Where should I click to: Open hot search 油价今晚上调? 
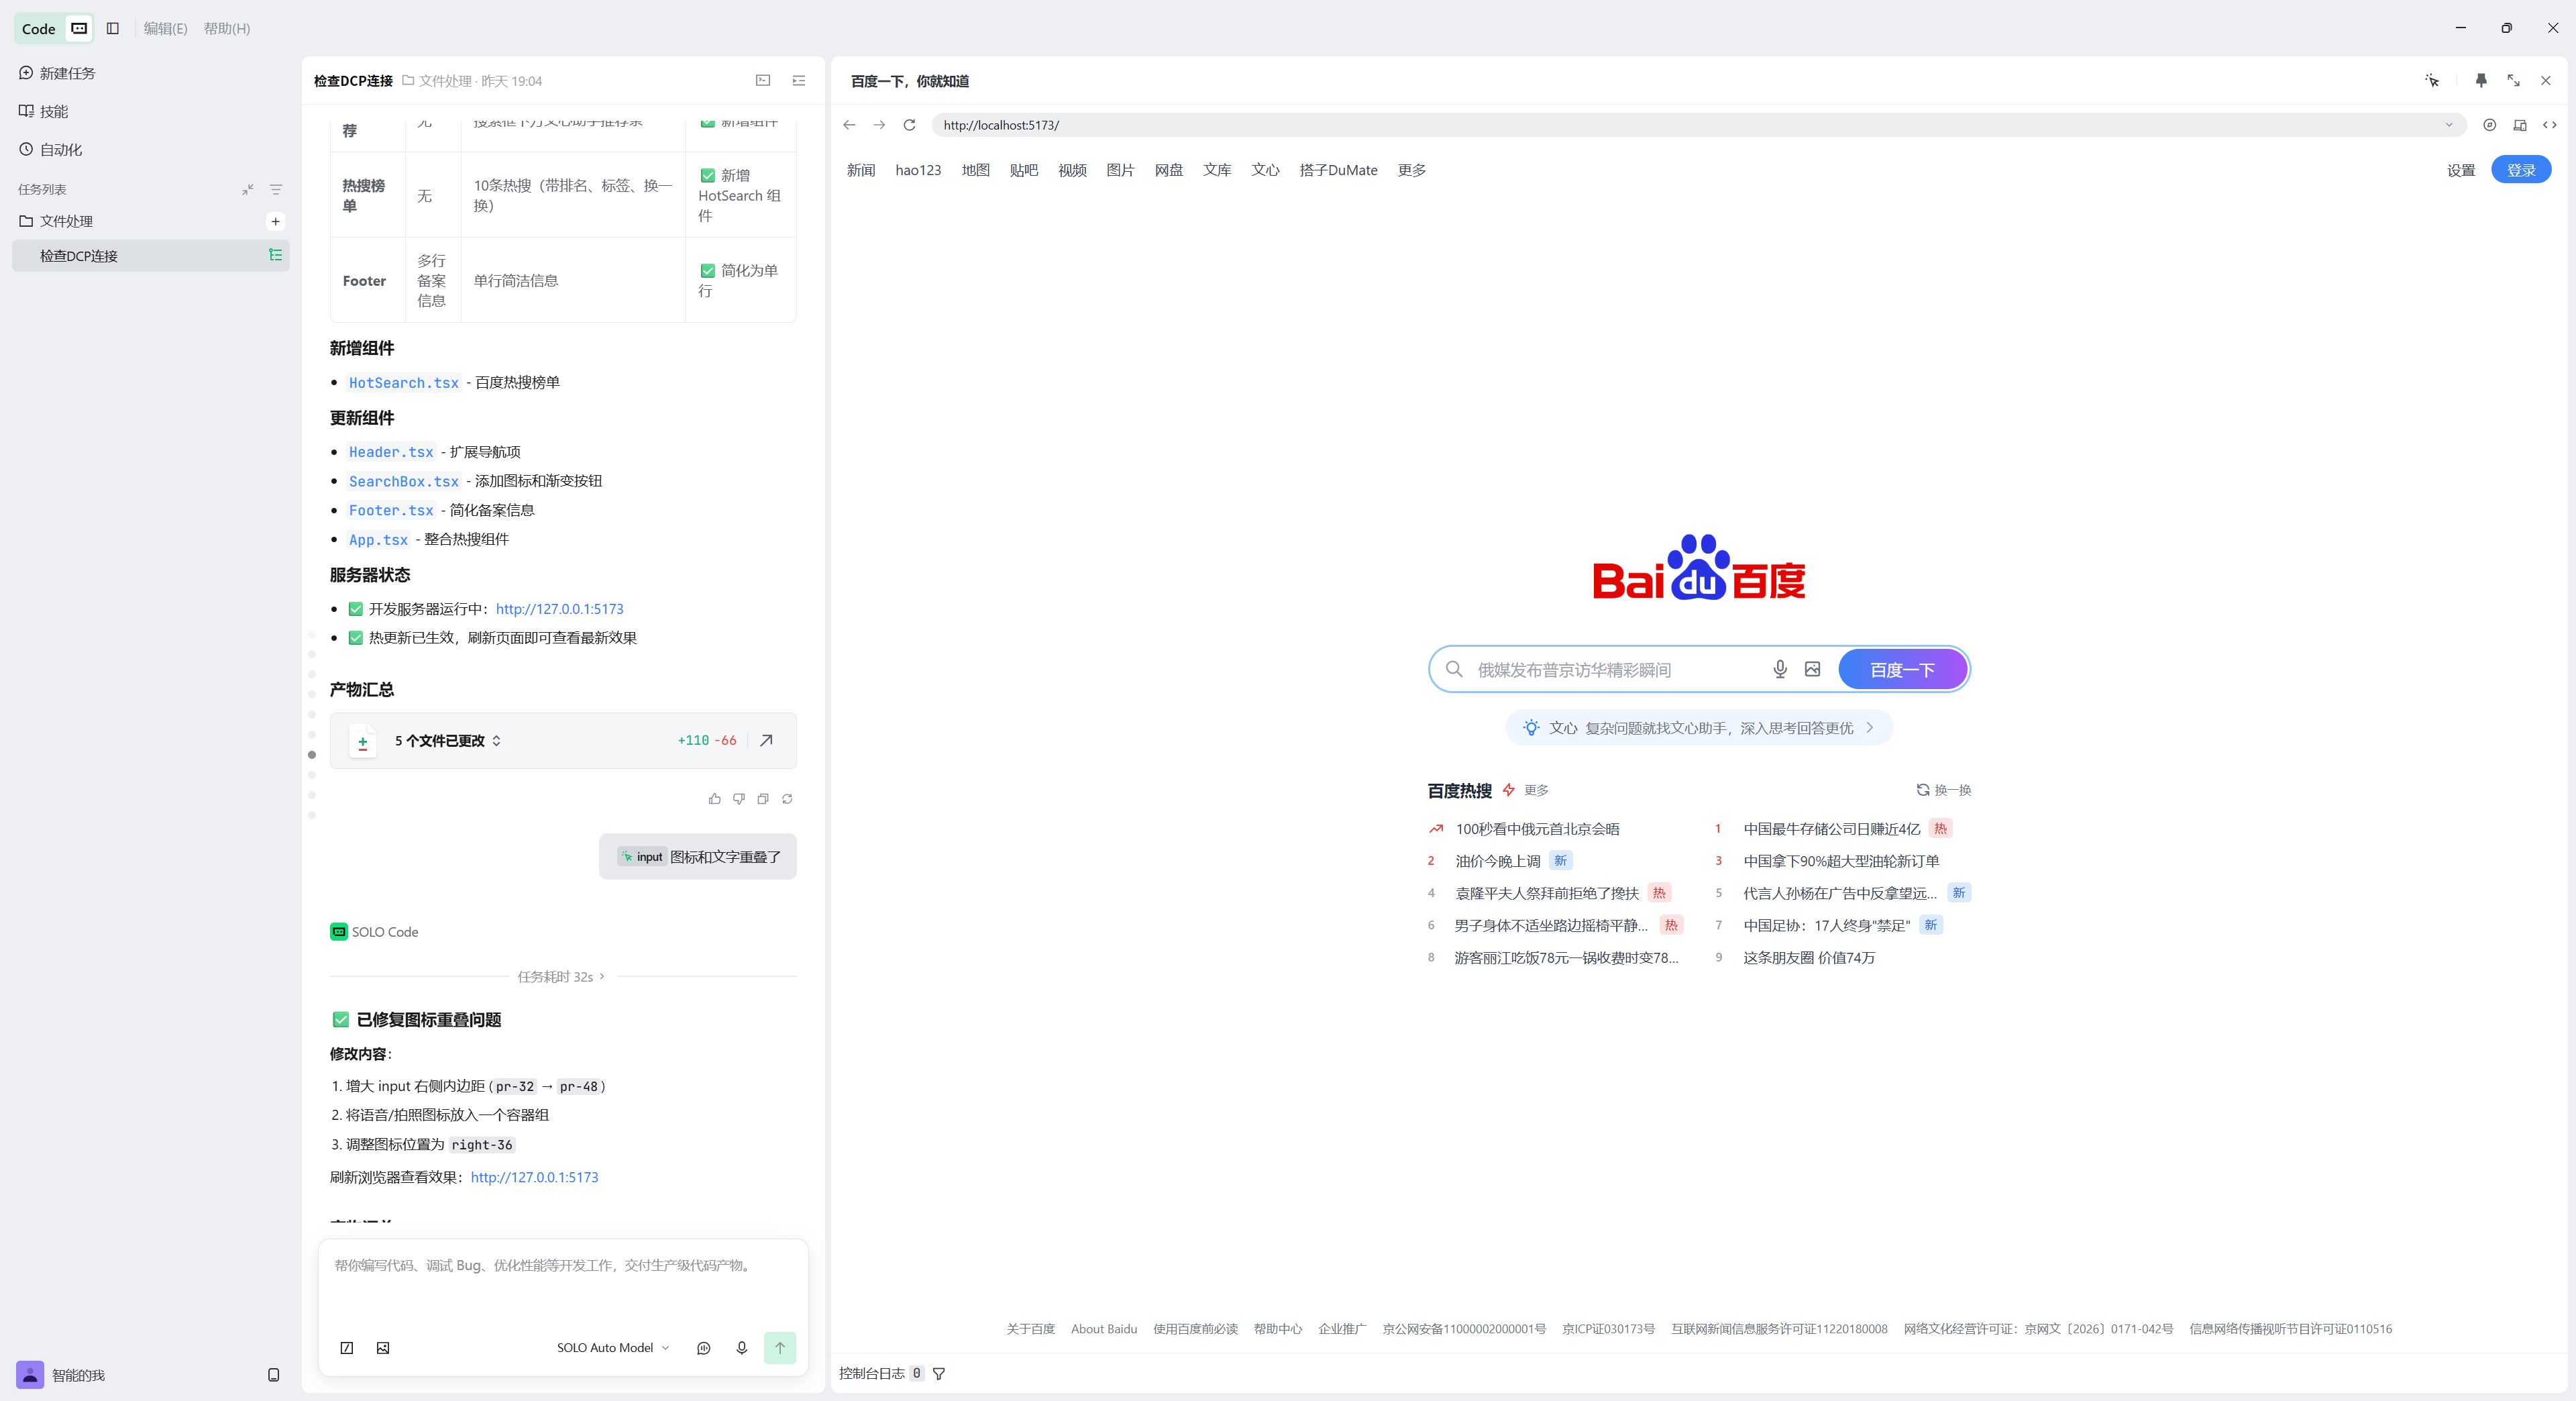(x=1497, y=860)
